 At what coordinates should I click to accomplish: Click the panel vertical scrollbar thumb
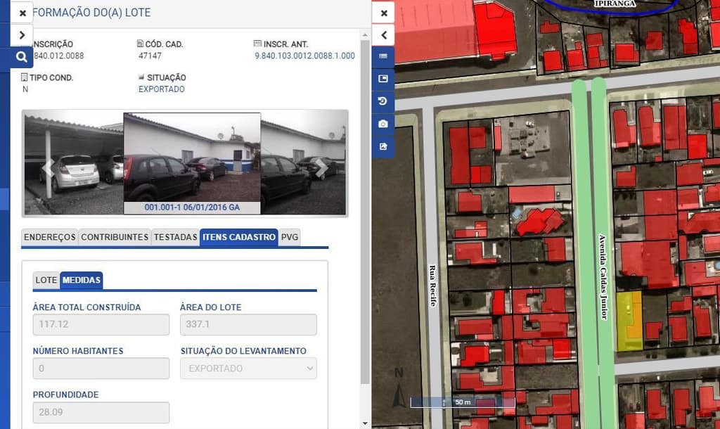pos(365,211)
